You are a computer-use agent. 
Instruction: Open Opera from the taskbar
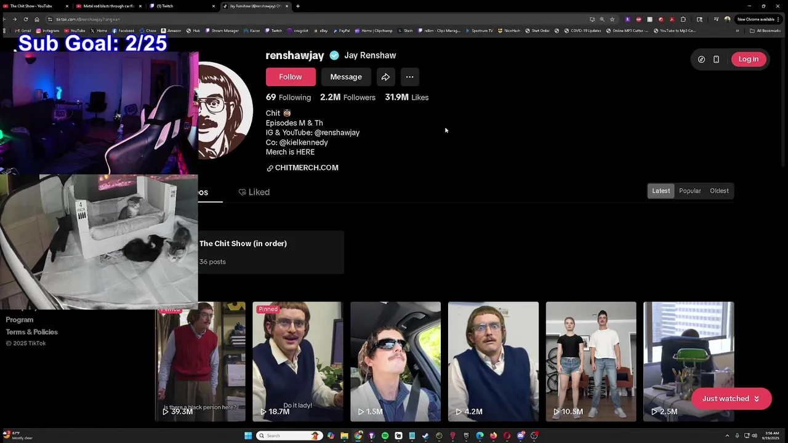click(507, 436)
